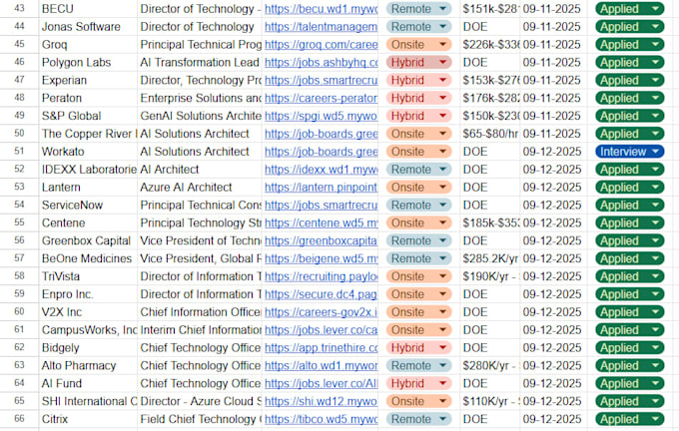Select the AI Fund company cell

click(x=88, y=383)
